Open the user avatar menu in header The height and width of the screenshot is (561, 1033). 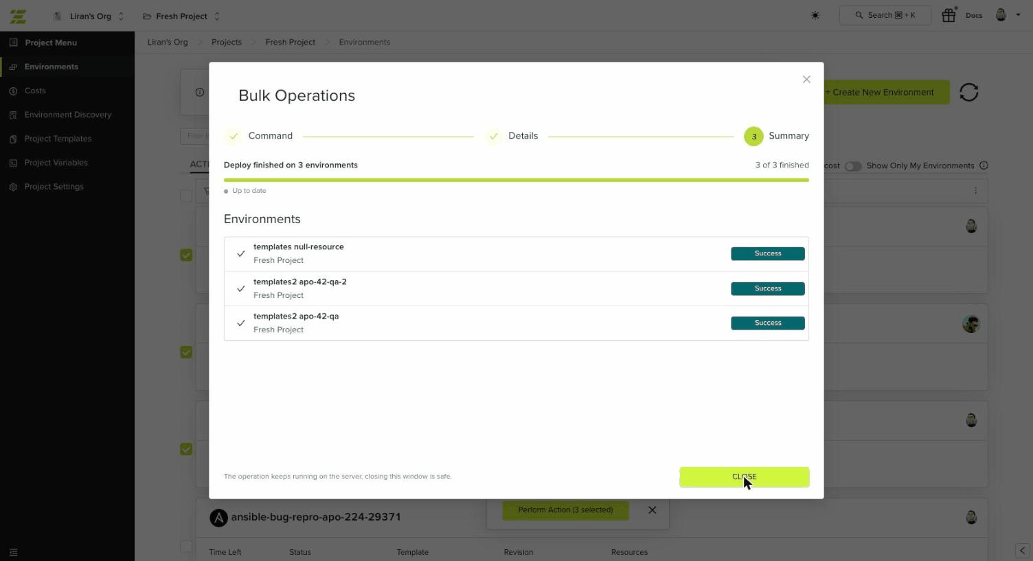pyautogui.click(x=1001, y=15)
